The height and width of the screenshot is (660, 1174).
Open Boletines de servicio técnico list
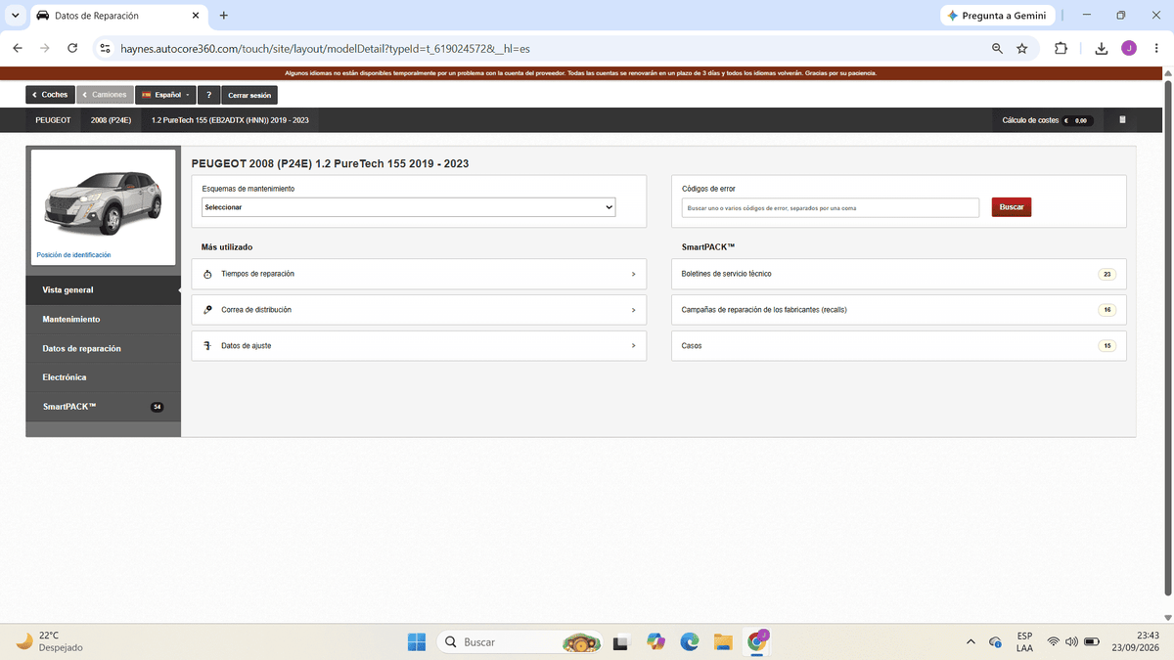[x=898, y=274]
